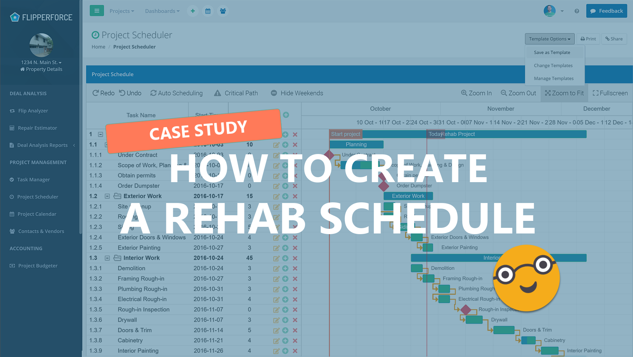Delete the Order Dumpster row

coord(295,186)
